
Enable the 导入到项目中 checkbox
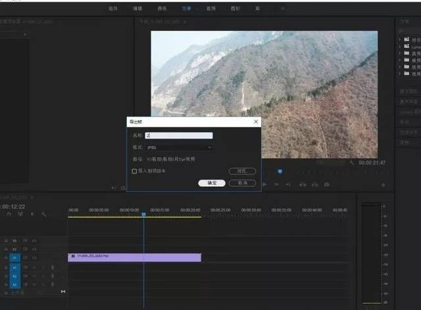(x=135, y=171)
